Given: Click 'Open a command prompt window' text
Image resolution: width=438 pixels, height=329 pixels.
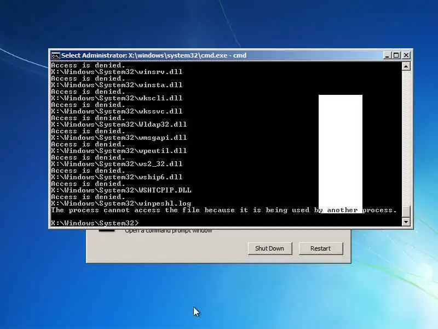Looking at the screenshot, I should point(169,231).
